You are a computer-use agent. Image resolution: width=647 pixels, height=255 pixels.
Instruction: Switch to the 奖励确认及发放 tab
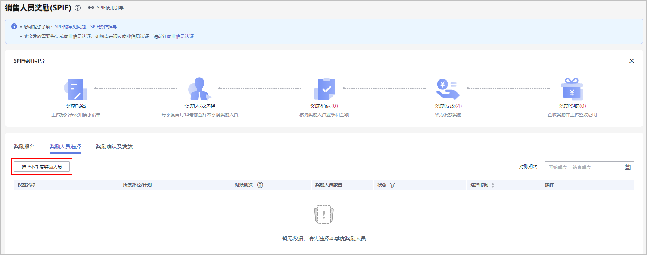[x=114, y=147]
